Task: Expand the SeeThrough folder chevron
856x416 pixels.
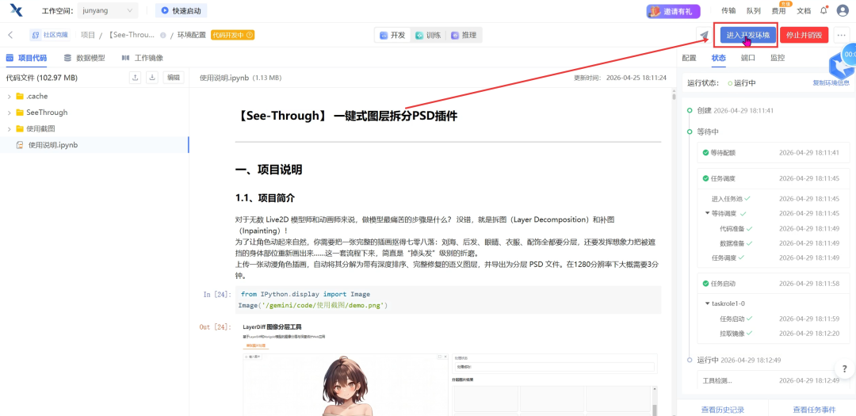Action: (x=10, y=113)
